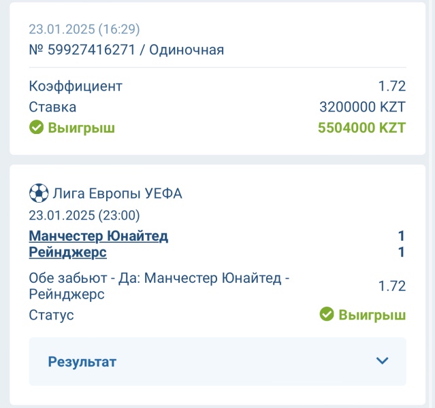Click the green Выигрыш status label
435x408 pixels.
pyautogui.click(x=372, y=315)
